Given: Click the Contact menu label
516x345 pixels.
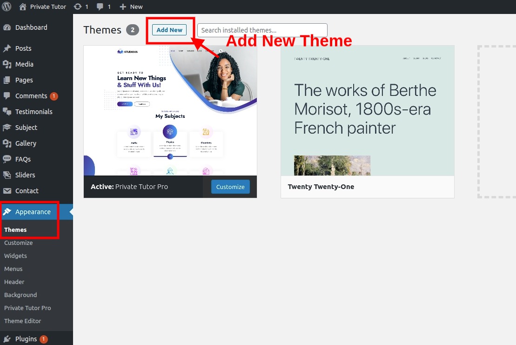Looking at the screenshot, I should (x=27, y=191).
